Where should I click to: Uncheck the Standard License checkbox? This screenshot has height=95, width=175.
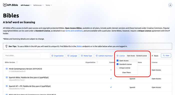coord(117,64)
